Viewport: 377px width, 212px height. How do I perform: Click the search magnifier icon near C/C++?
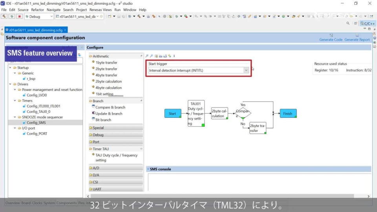[348, 24]
